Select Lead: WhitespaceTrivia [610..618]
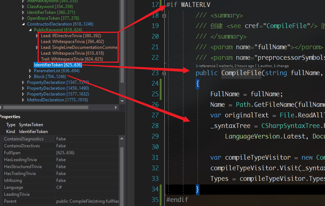 tap(72, 53)
